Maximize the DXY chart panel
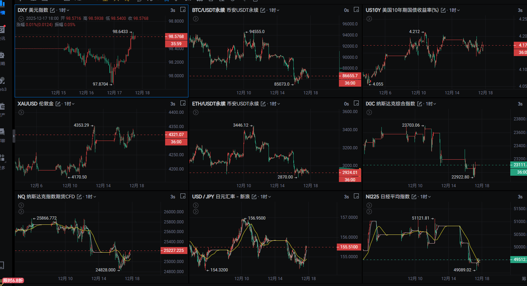The width and height of the screenshot is (527, 286). point(183,10)
